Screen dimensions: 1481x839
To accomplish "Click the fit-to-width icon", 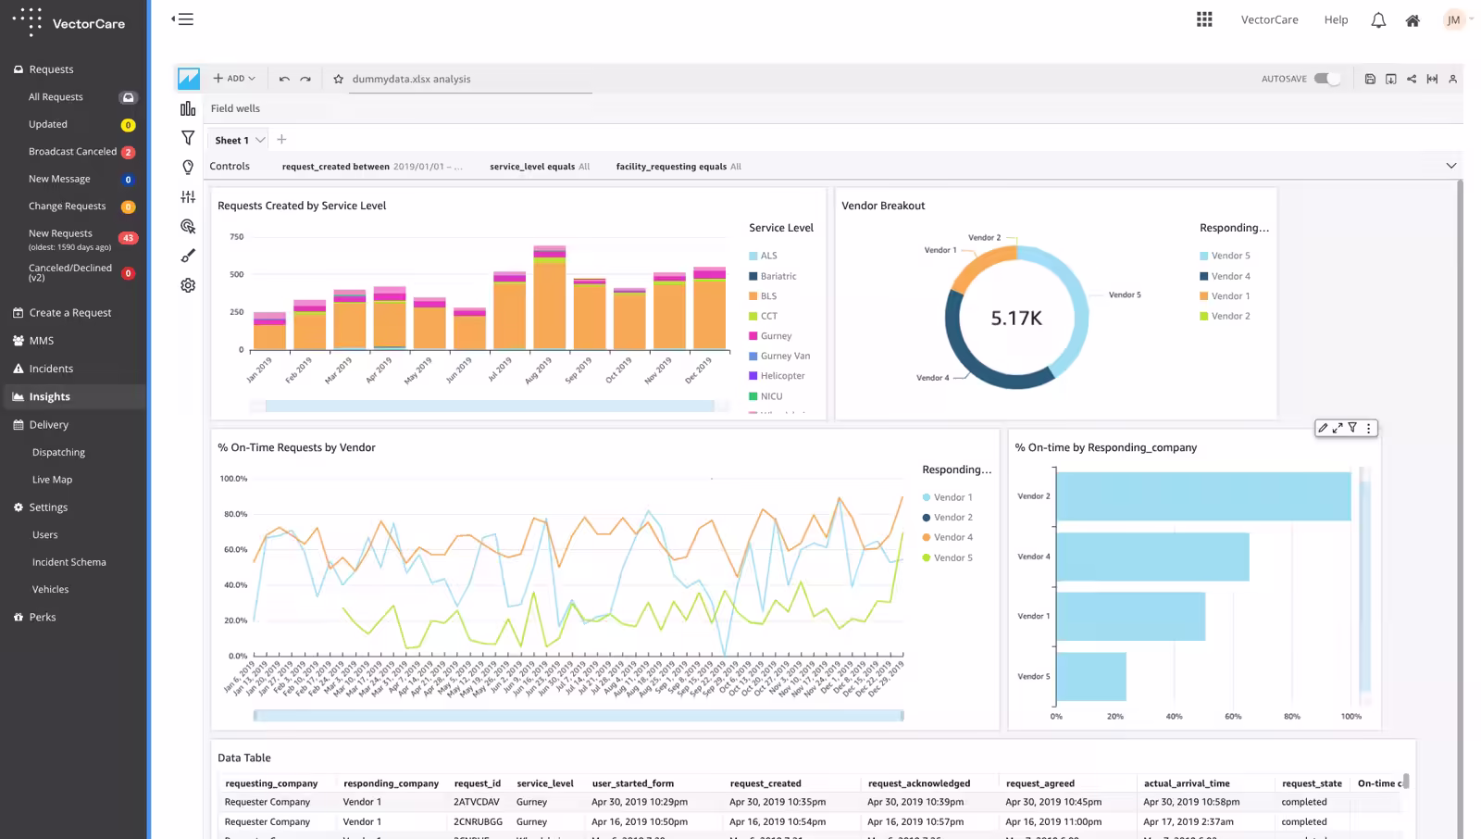I will 1432,79.
